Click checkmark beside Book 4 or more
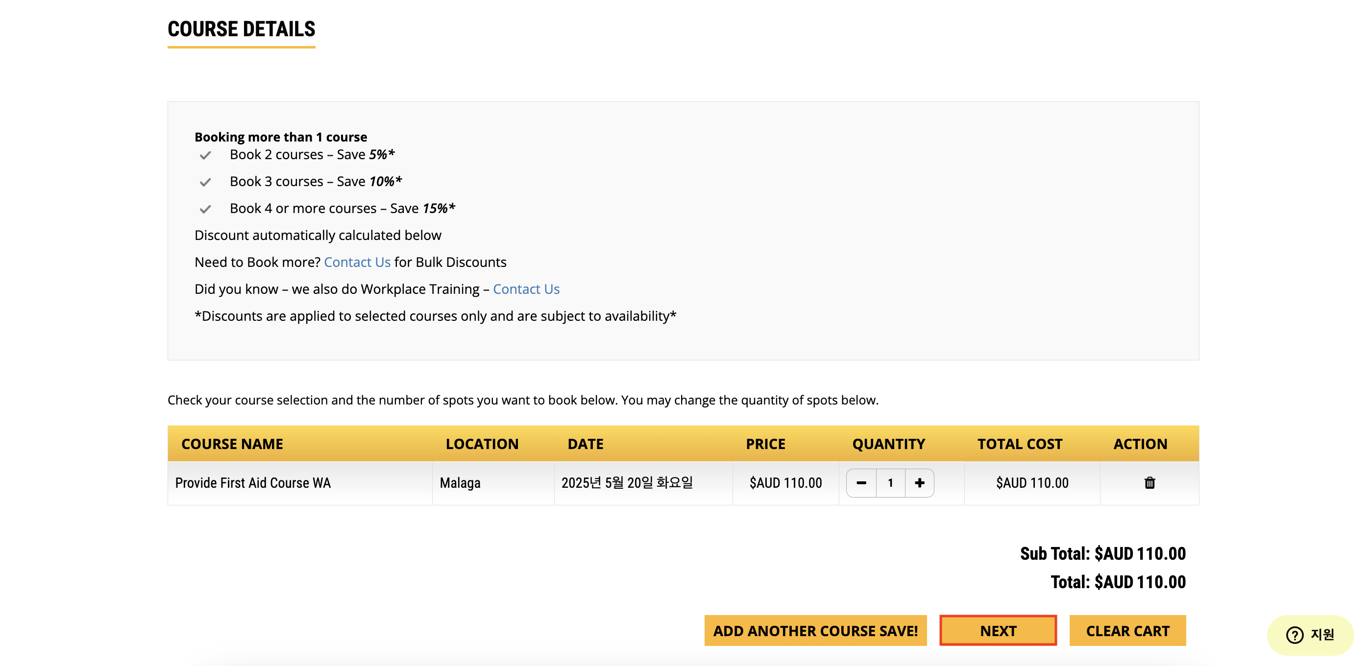The width and height of the screenshot is (1370, 666). tap(205, 209)
